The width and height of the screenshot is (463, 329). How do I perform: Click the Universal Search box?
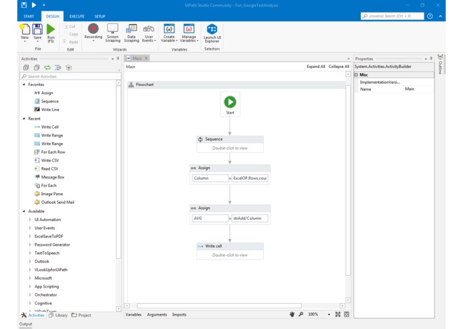pyautogui.click(x=392, y=16)
